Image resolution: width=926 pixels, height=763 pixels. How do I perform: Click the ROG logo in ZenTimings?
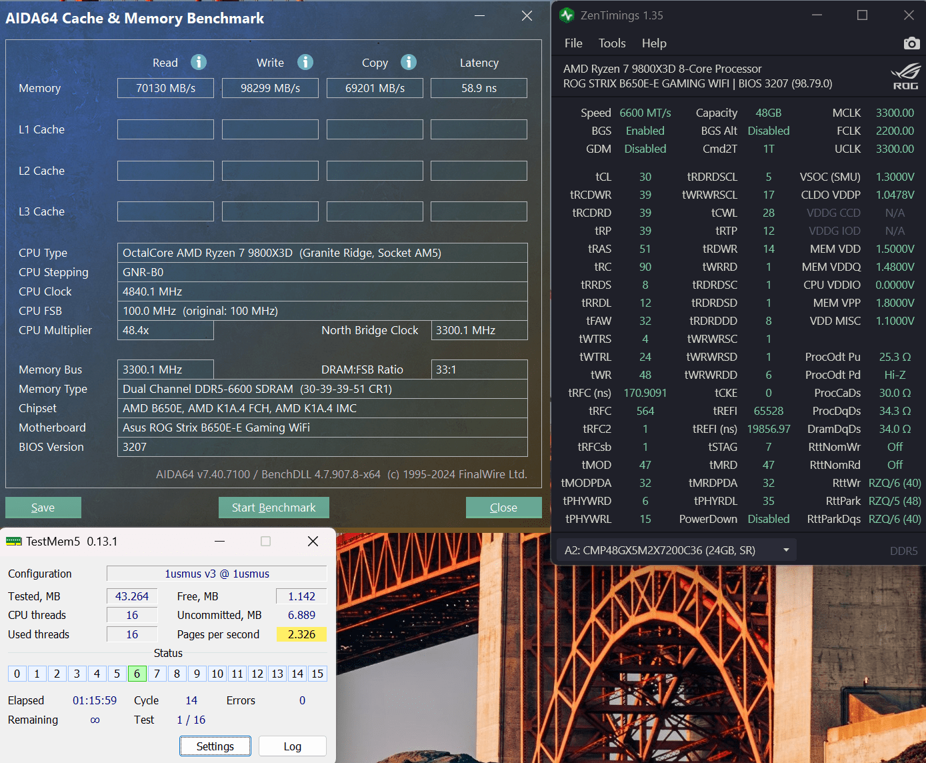905,76
